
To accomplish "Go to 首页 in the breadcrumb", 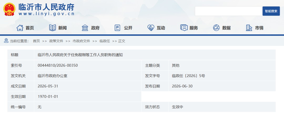I will pyautogui.click(x=36, y=41).
